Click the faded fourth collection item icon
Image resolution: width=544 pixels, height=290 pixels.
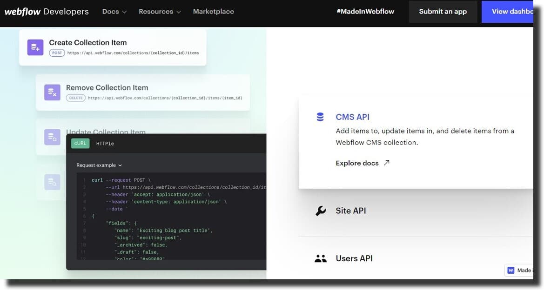53,182
